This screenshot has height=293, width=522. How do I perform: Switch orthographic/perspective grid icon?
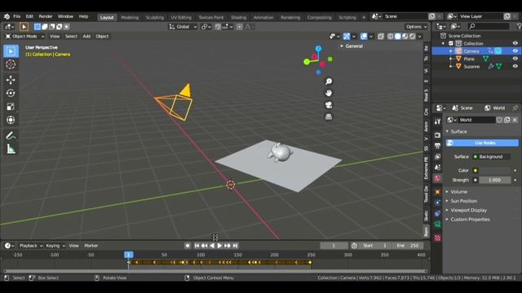pos(329,116)
